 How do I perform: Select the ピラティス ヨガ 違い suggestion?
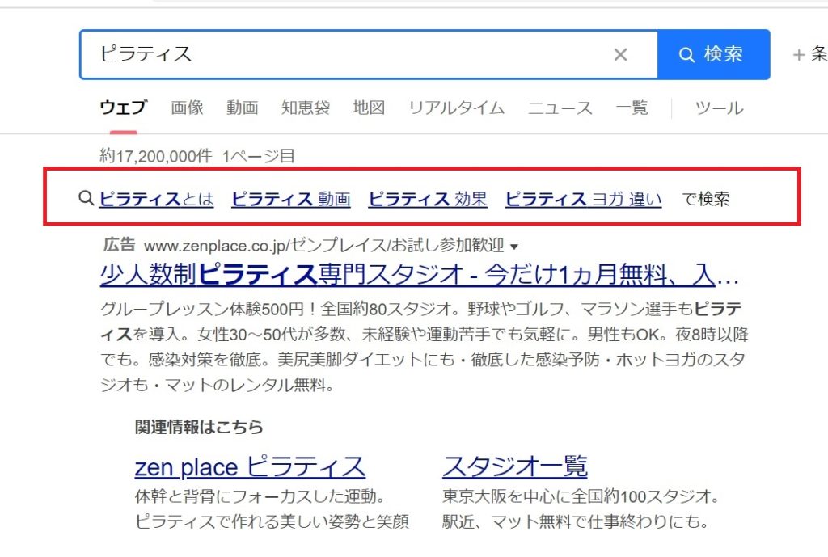coord(583,199)
